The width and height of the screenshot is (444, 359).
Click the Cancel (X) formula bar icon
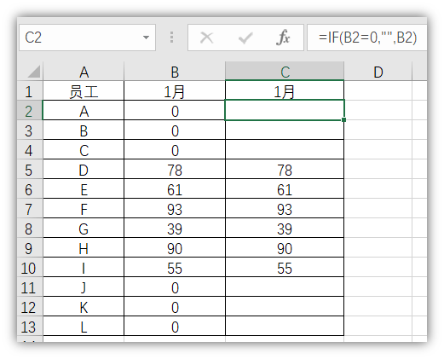click(206, 38)
